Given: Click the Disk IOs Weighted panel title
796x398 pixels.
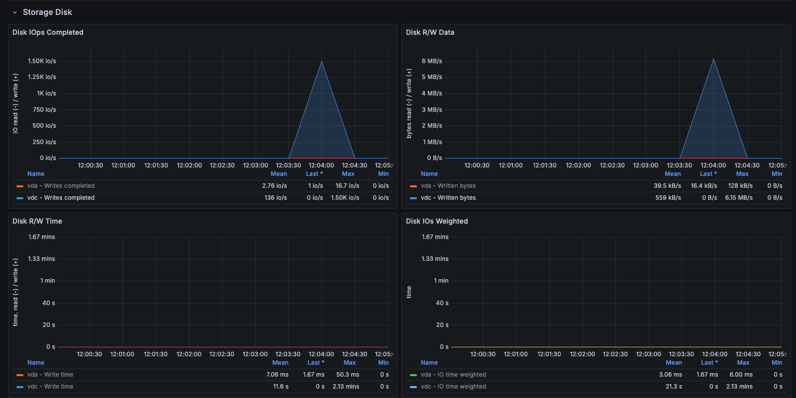Looking at the screenshot, I should [x=437, y=221].
